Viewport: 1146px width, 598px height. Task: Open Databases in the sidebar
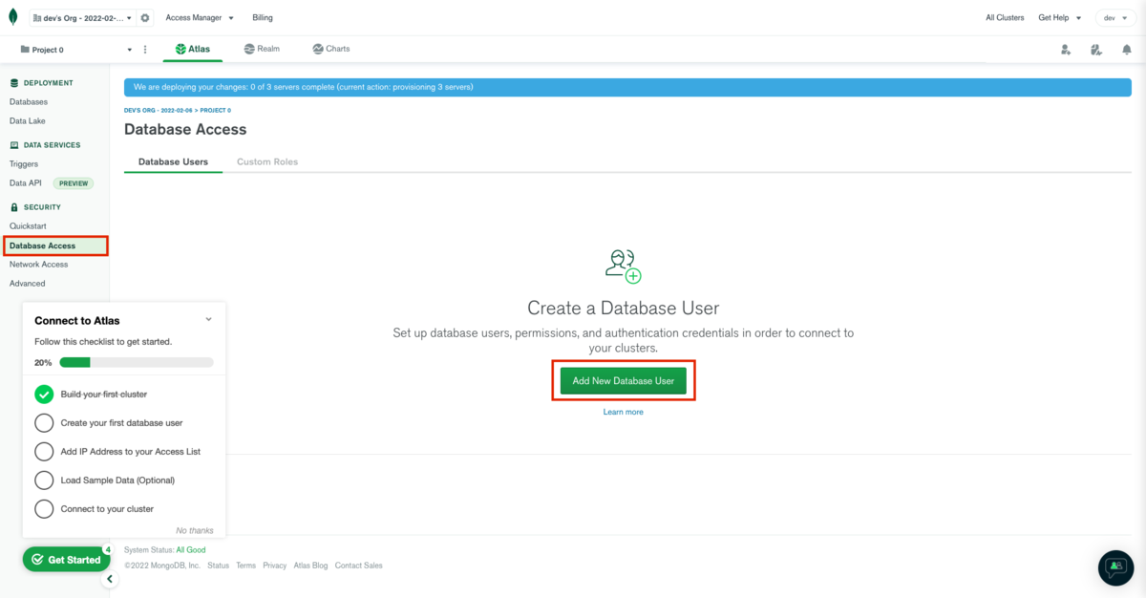(x=29, y=101)
